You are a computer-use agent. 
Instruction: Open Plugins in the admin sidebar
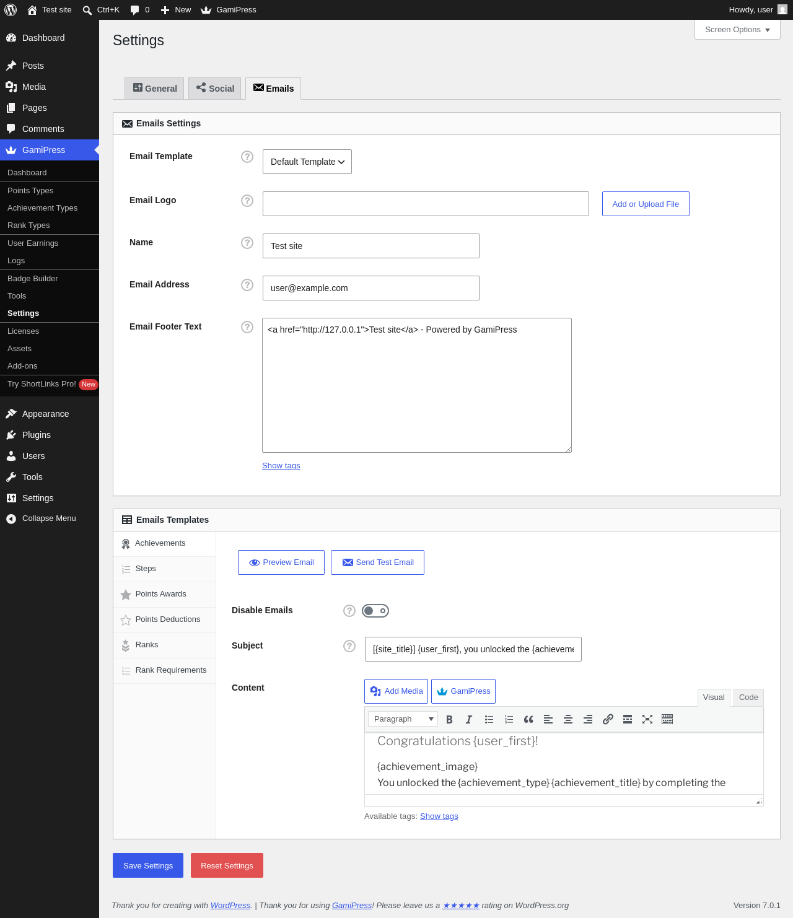coord(50,435)
